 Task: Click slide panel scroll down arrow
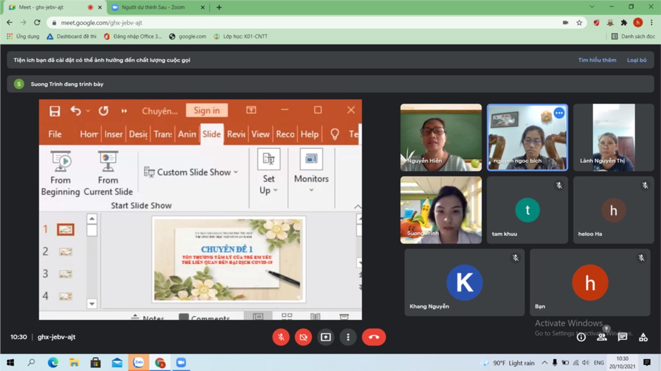pyautogui.click(x=92, y=304)
